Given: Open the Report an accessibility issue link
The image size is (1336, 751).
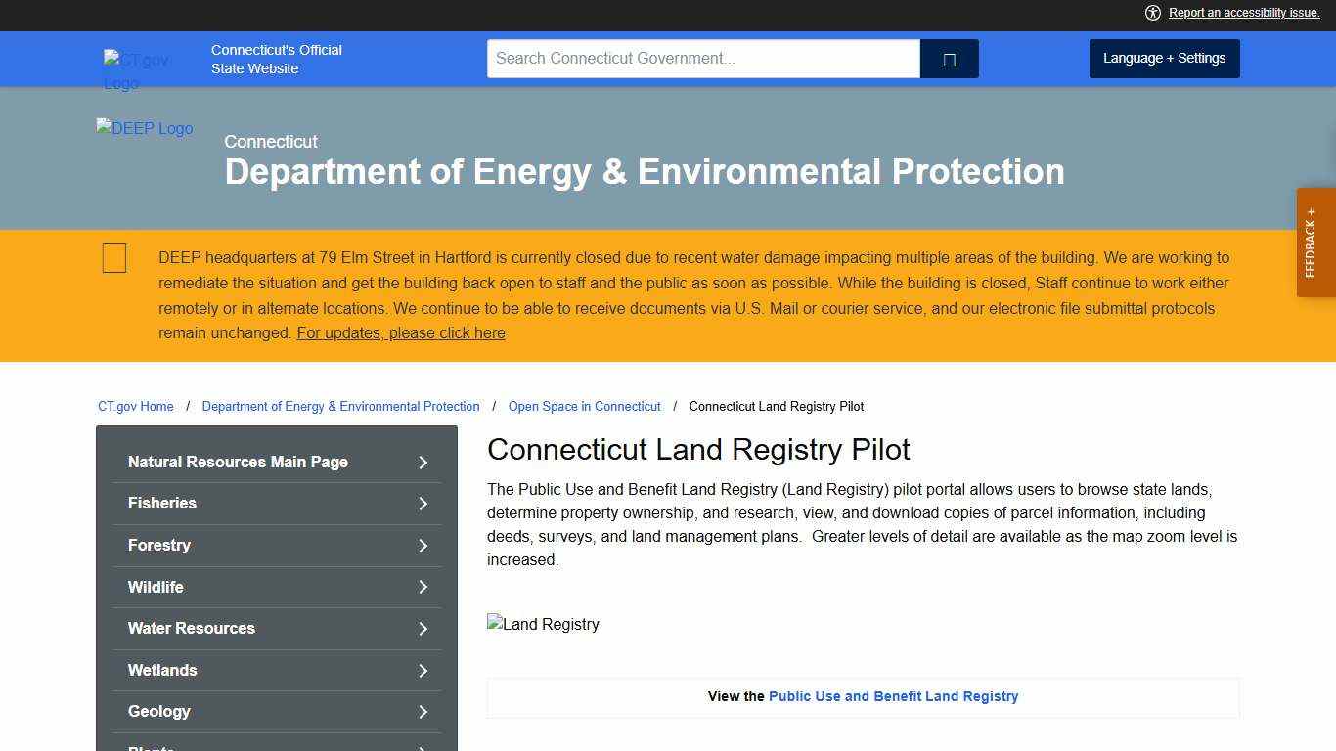Looking at the screenshot, I should coord(1243,13).
